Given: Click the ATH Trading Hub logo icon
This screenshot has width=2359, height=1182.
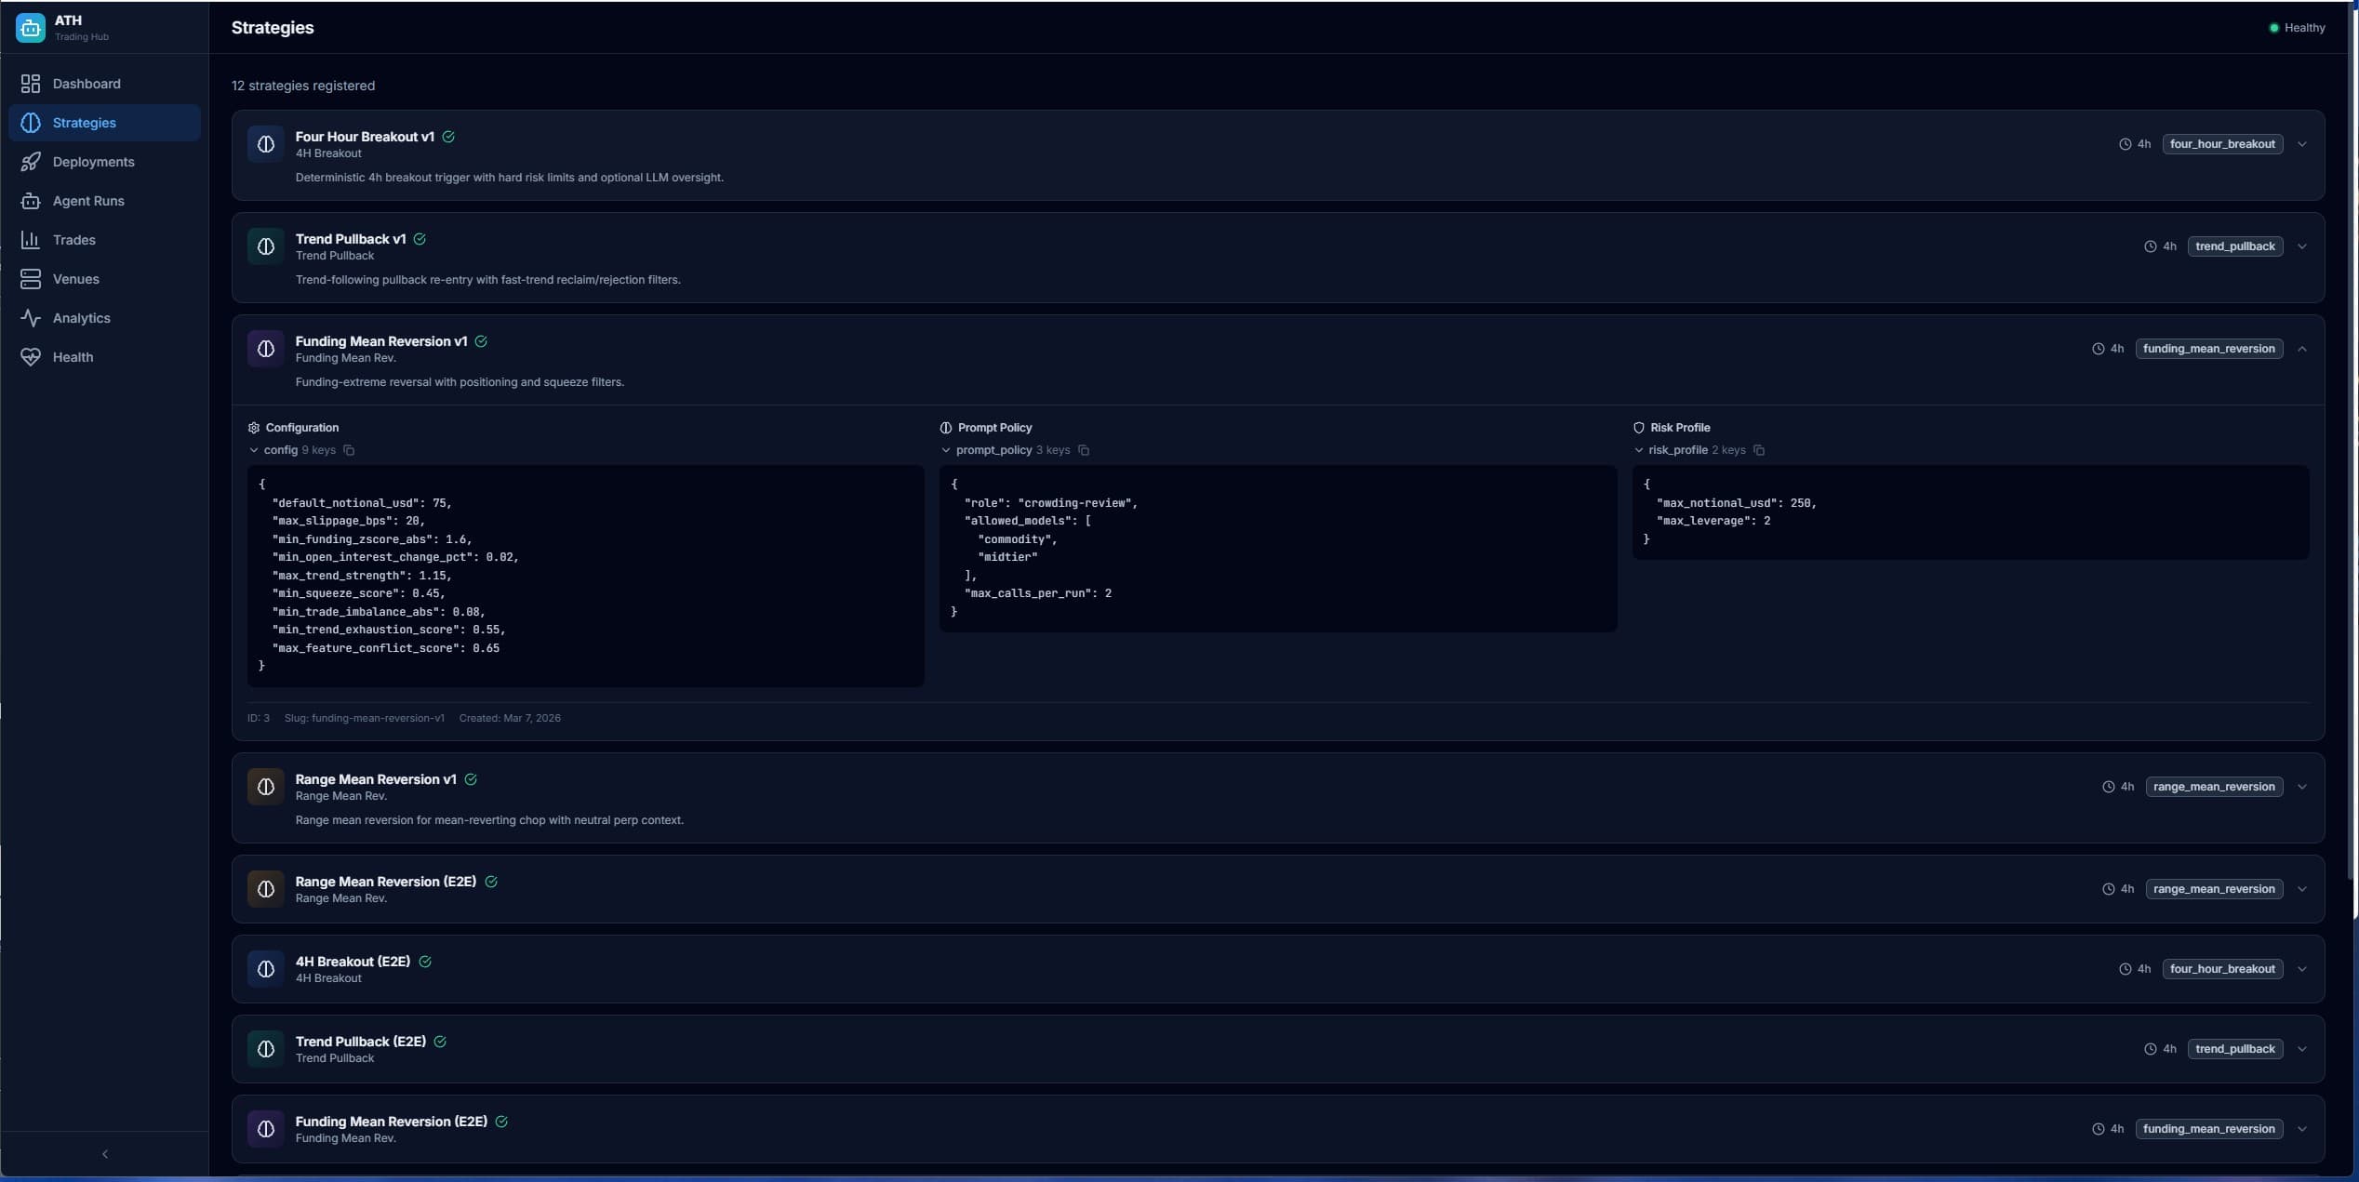Looking at the screenshot, I should pos(30,28).
